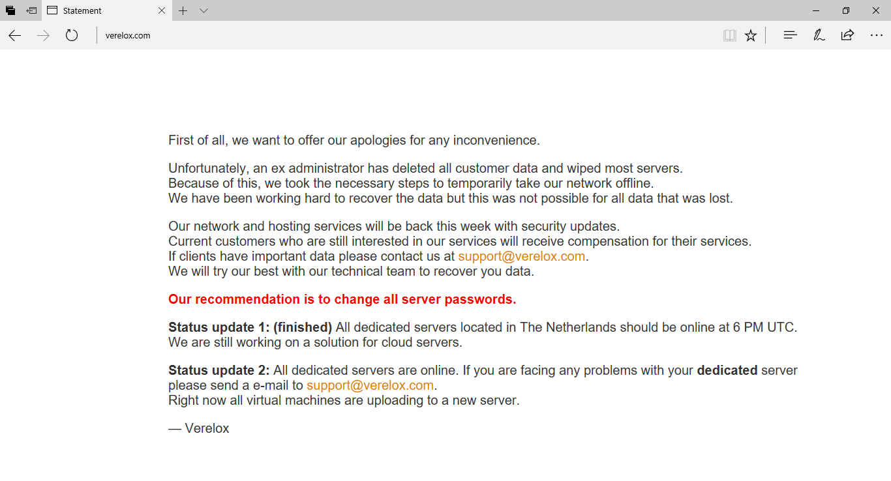Open the Hub panel
The width and height of the screenshot is (891, 481).
[790, 36]
